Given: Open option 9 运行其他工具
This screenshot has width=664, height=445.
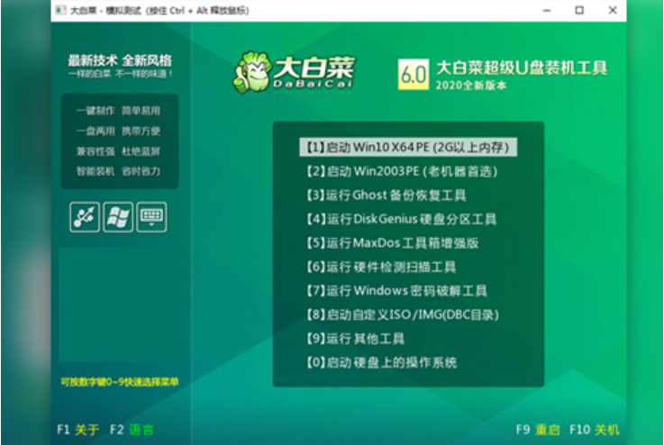Looking at the screenshot, I should click(355, 339).
